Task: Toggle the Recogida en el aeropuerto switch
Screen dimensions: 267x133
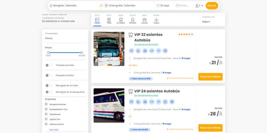Action: 49,92
